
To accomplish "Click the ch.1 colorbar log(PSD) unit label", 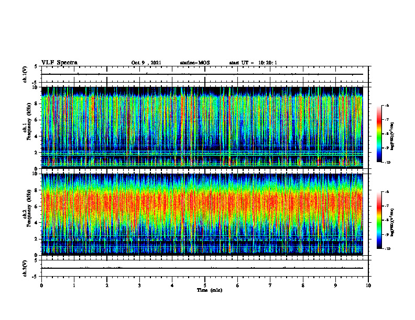I will pyautogui.click(x=392, y=136).
